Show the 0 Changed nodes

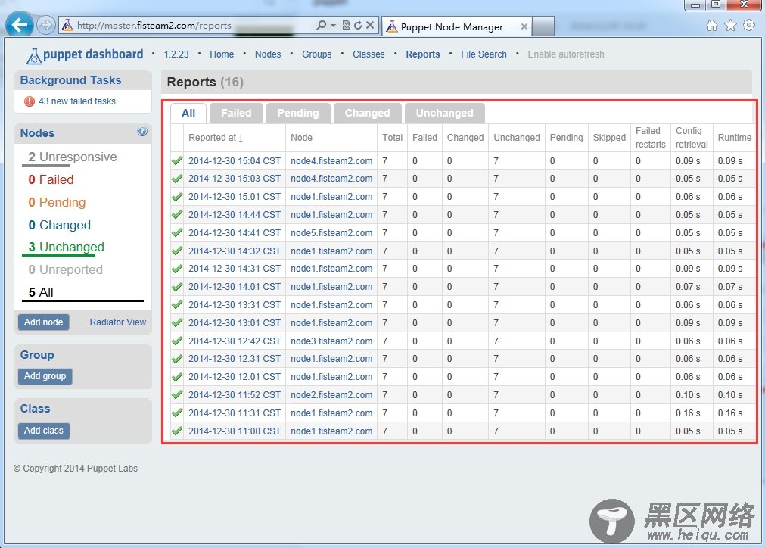click(x=60, y=225)
